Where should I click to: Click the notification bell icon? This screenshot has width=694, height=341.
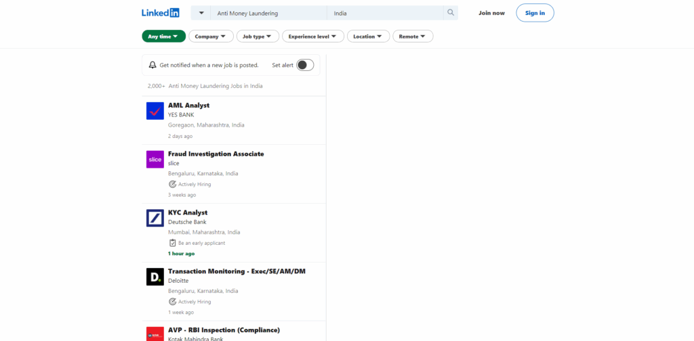tap(152, 66)
